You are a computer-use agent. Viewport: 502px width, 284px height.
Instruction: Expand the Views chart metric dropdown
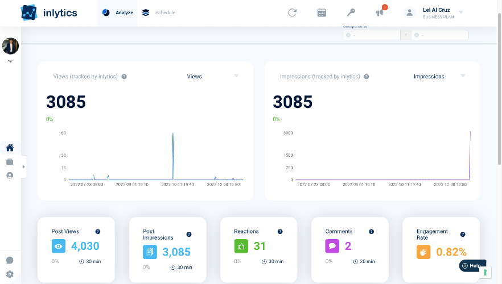tap(236, 76)
